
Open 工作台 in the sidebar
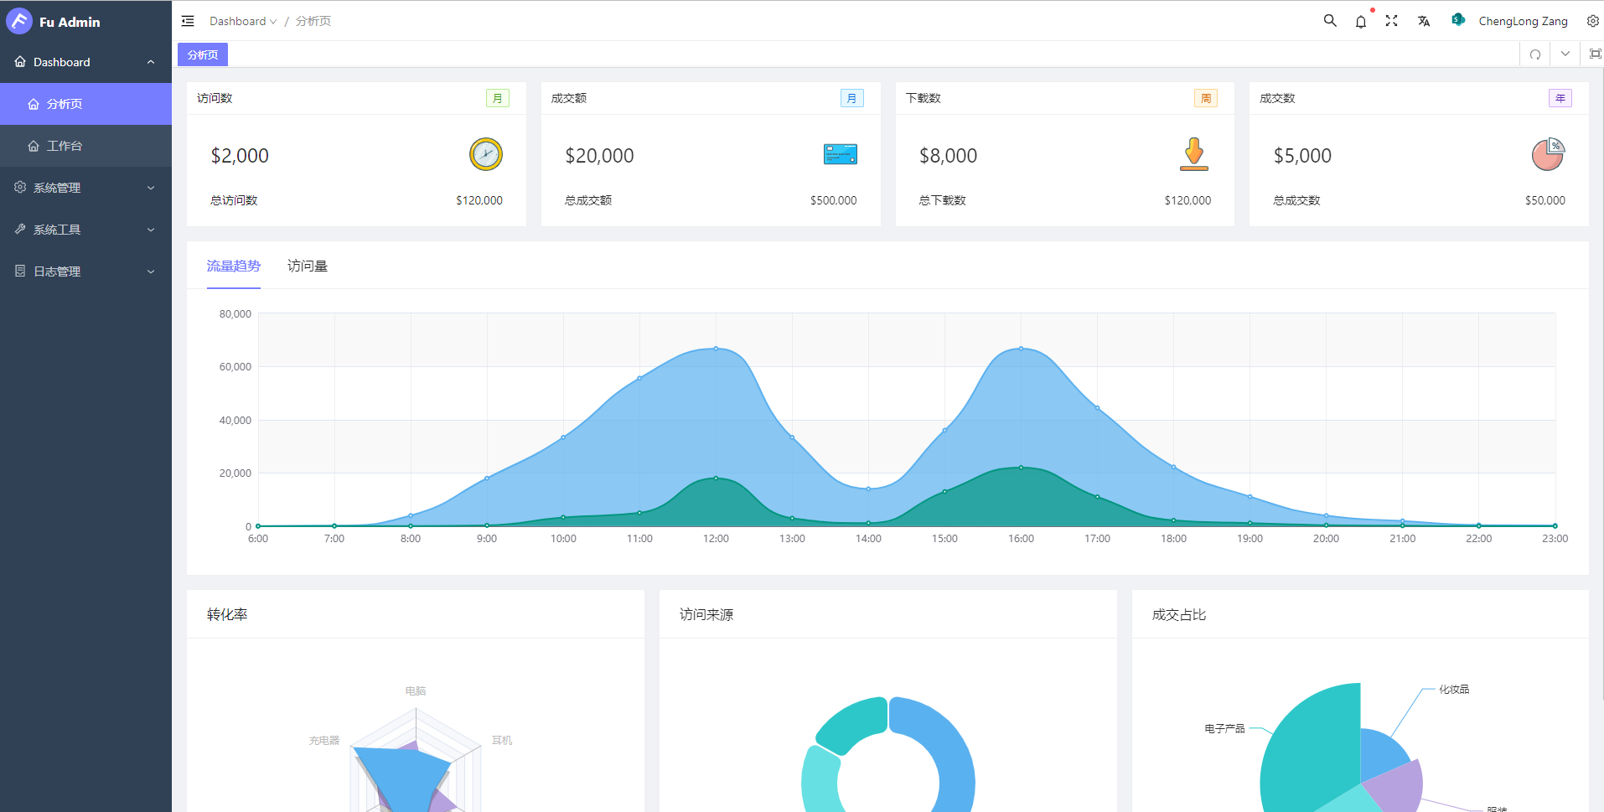tap(85, 146)
